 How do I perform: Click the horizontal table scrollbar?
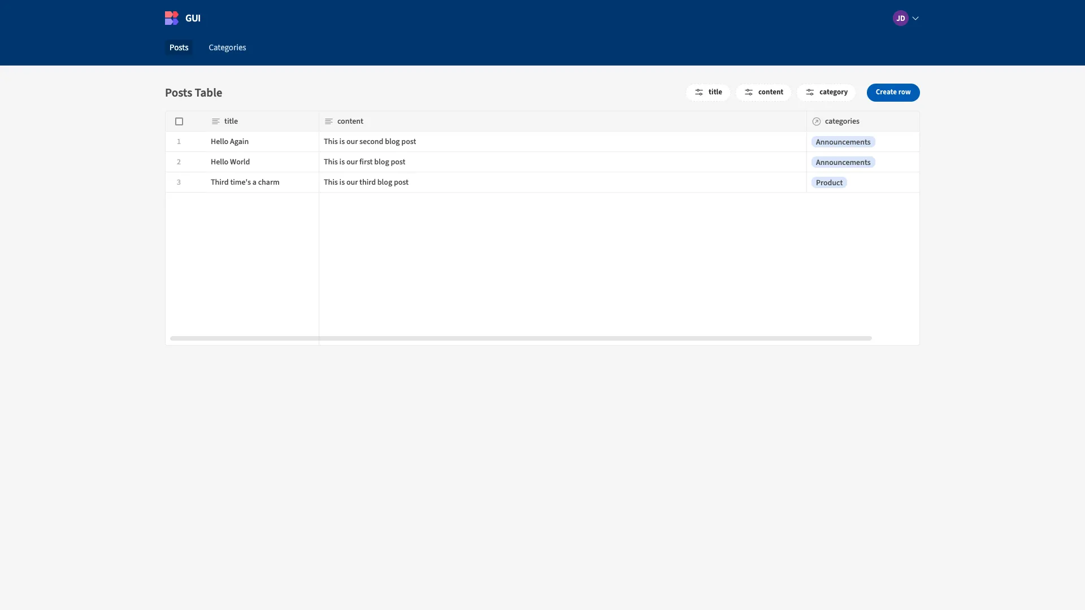click(520, 338)
